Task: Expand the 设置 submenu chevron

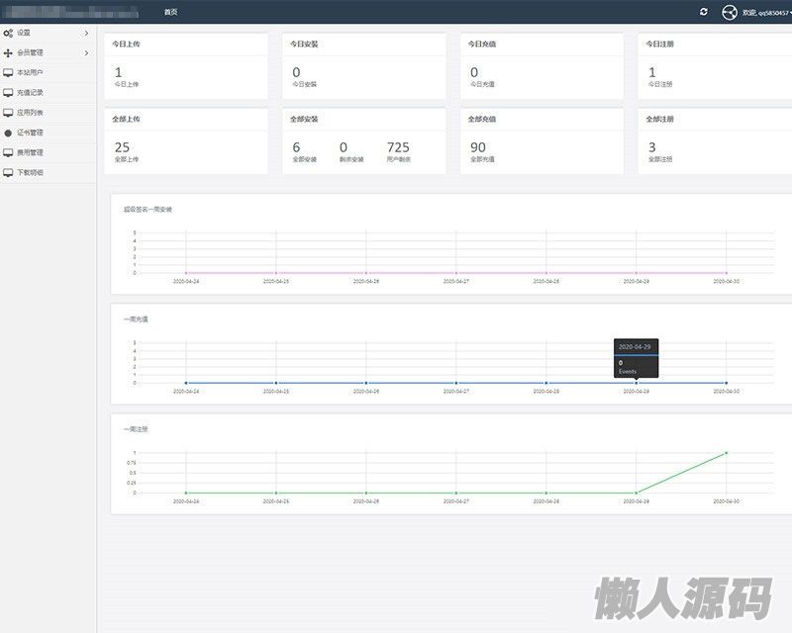Action: tap(86, 33)
